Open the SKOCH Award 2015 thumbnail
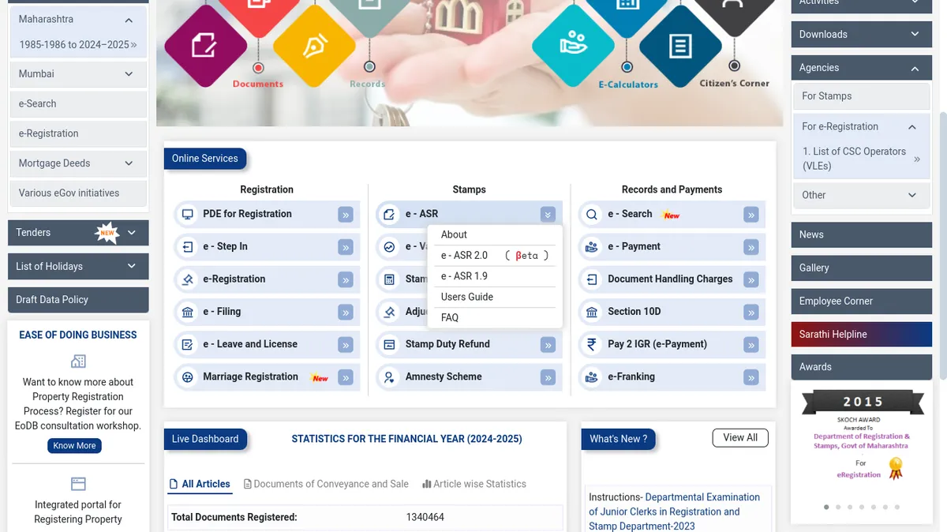This screenshot has width=947, height=532. click(x=861, y=438)
